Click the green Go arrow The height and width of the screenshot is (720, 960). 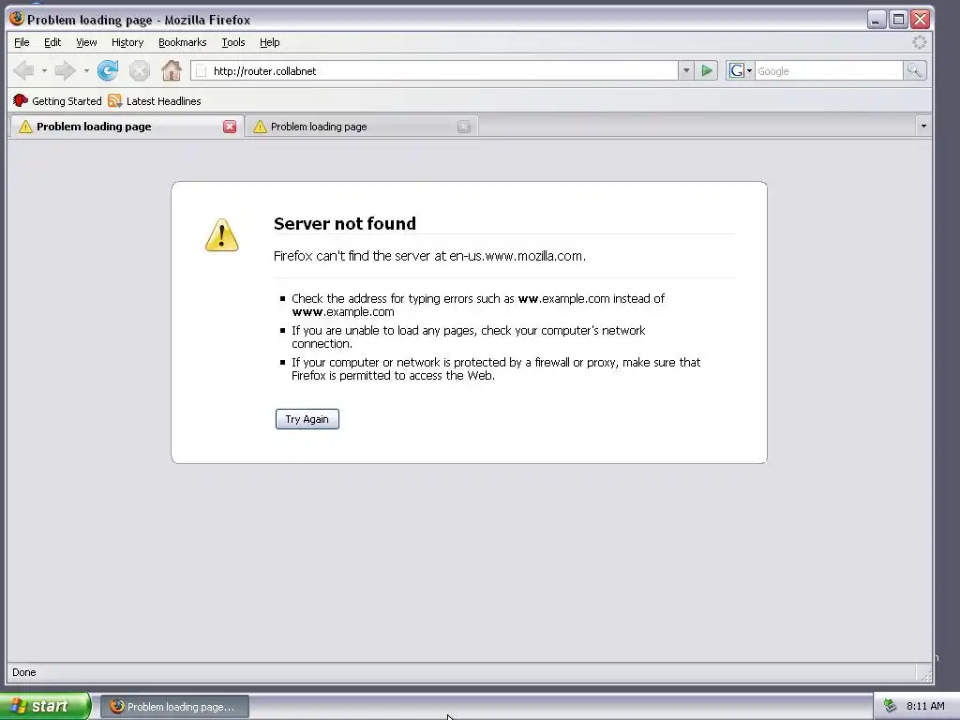707,70
